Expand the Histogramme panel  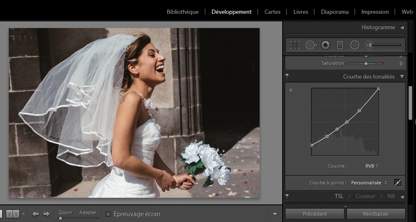[402, 28]
